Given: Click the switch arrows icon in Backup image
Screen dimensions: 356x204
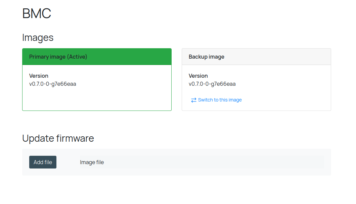Looking at the screenshot, I should pyautogui.click(x=193, y=100).
